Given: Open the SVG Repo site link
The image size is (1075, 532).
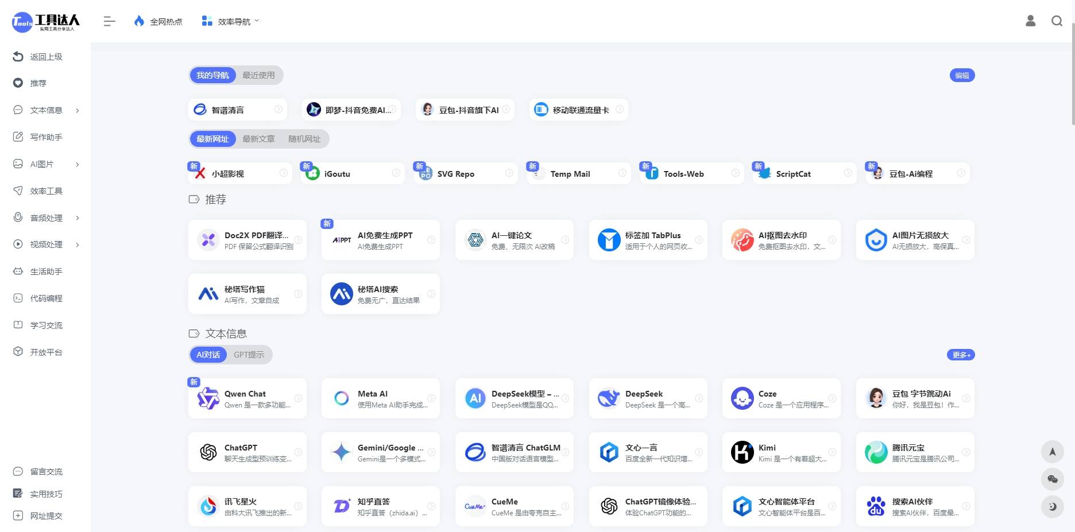Looking at the screenshot, I should pyautogui.click(x=466, y=173).
